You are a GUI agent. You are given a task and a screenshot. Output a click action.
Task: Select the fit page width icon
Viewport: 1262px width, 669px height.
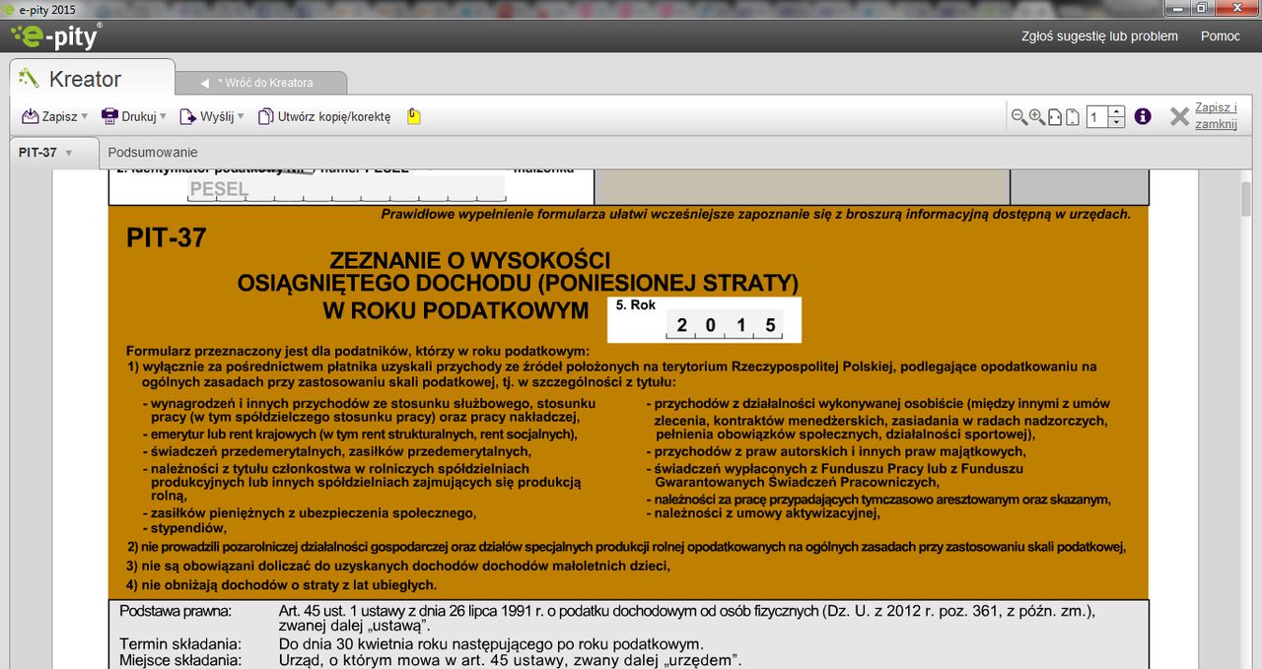click(x=1055, y=115)
